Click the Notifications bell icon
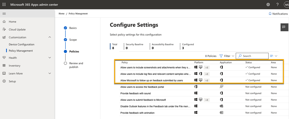Viewport: 289px width, 119px height. (x=270, y=14)
